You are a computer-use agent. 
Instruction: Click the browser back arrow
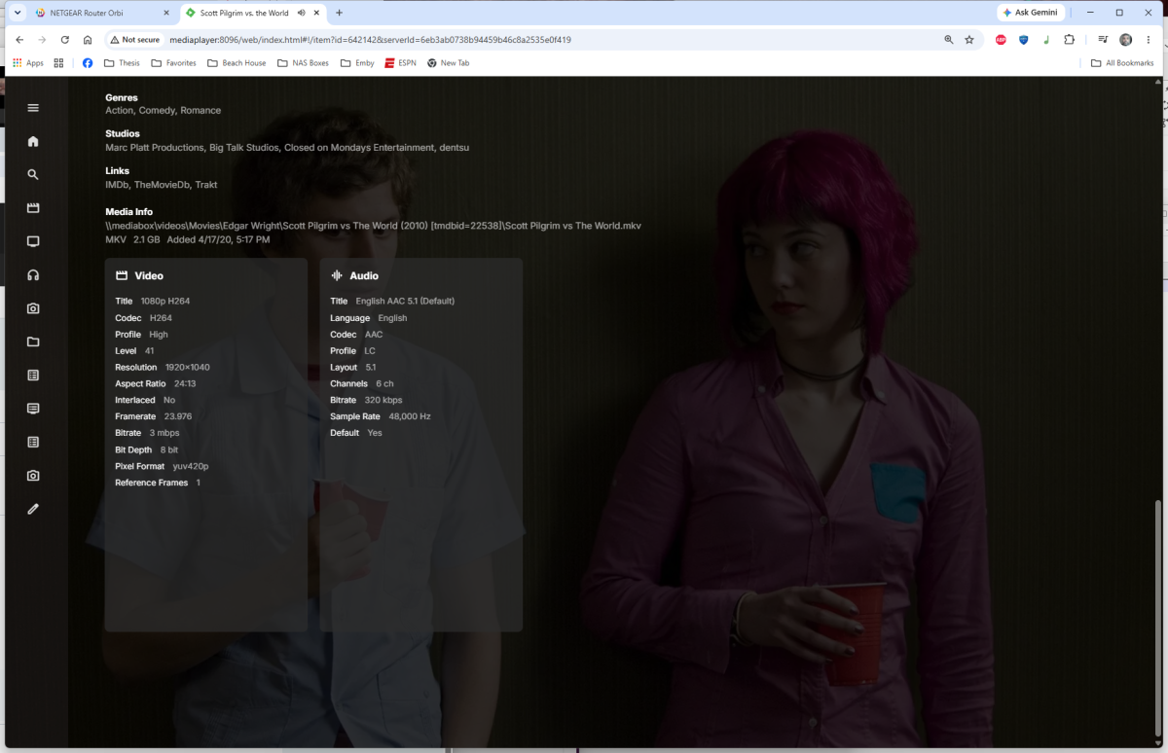click(19, 40)
